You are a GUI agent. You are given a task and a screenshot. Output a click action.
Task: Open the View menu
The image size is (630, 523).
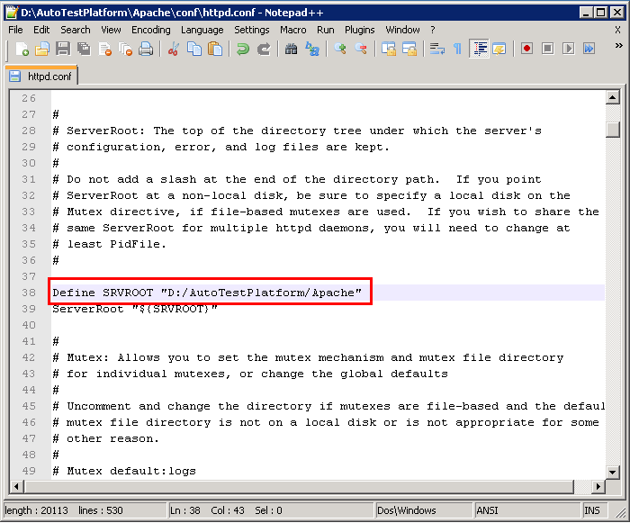pos(111,30)
